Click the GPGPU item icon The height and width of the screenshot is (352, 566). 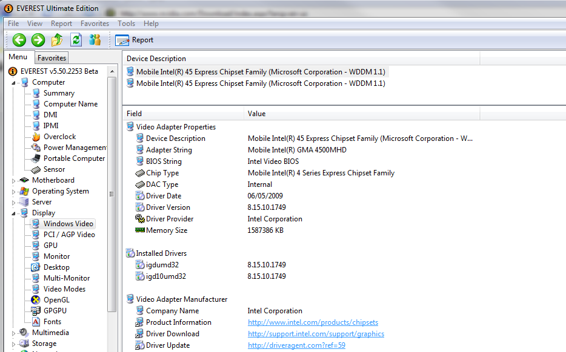coord(36,310)
